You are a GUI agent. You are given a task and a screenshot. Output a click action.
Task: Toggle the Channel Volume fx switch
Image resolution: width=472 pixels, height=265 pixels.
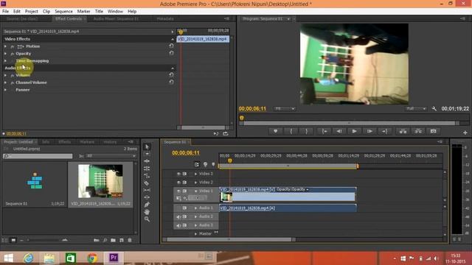point(13,82)
